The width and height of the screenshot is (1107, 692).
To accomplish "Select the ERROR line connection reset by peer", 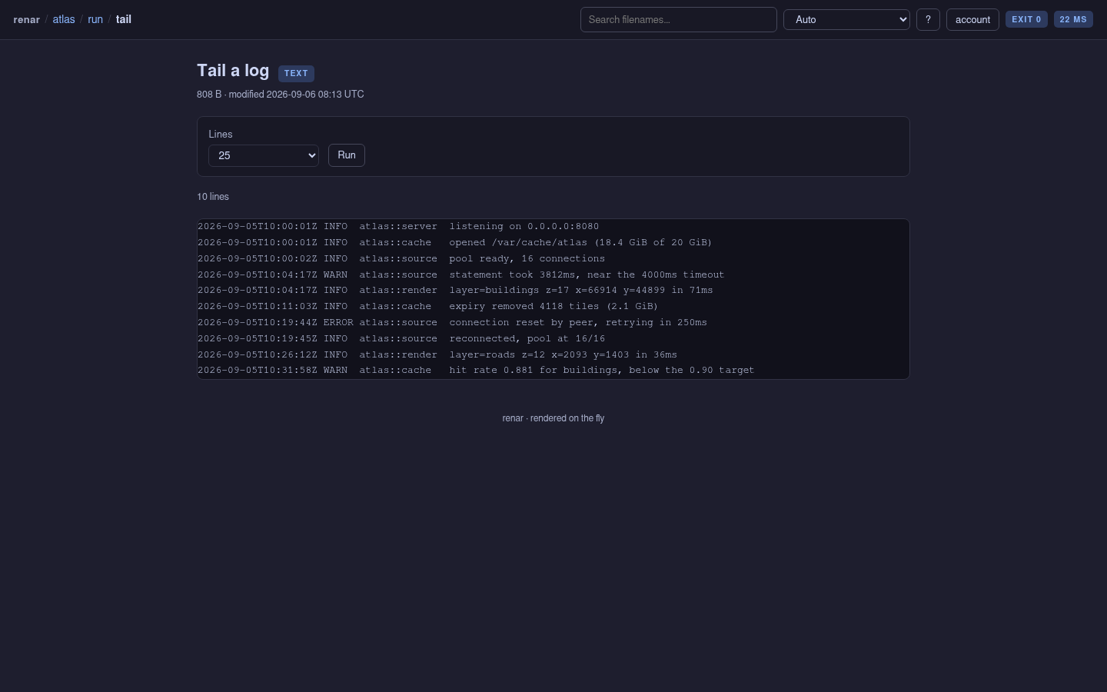I will (452, 322).
